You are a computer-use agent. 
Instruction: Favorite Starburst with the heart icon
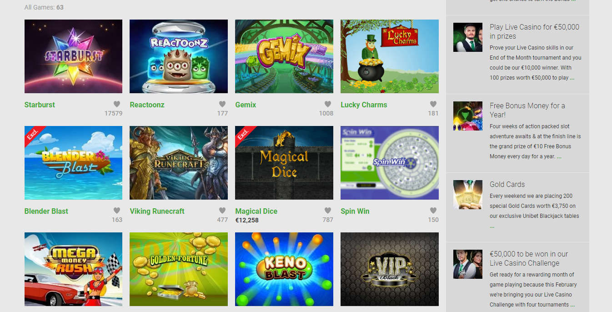tap(117, 104)
